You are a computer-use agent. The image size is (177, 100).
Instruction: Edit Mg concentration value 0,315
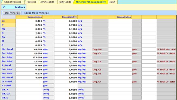click(29, 29)
